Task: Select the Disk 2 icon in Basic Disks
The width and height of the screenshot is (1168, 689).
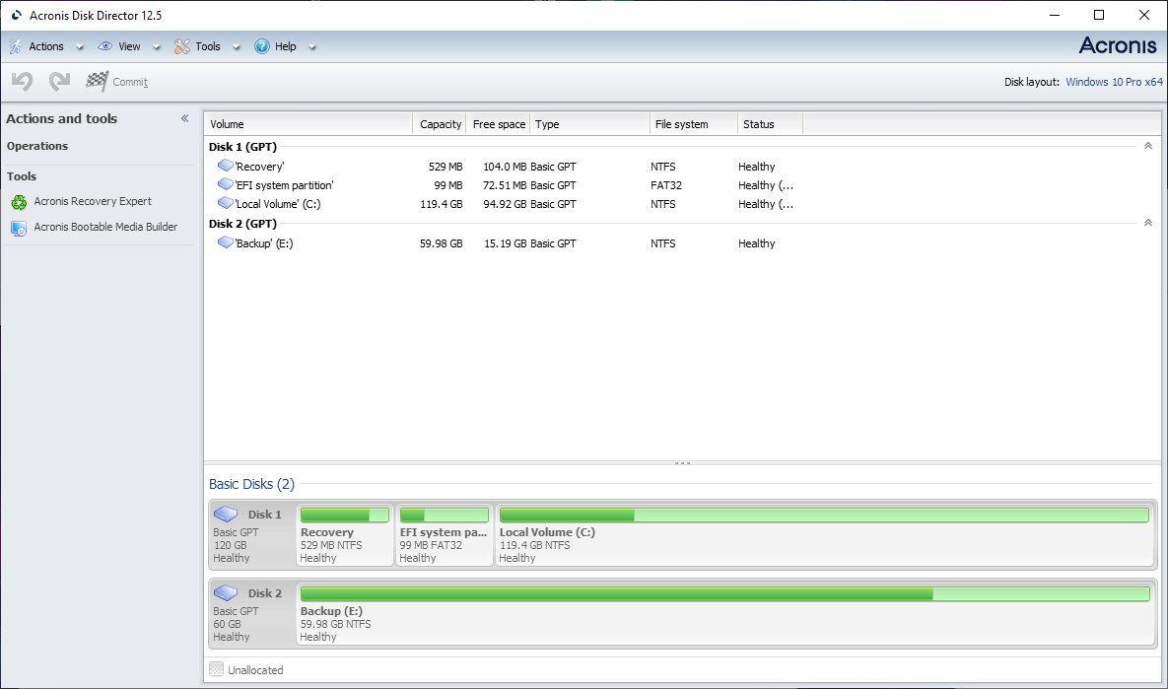Action: pos(226,593)
